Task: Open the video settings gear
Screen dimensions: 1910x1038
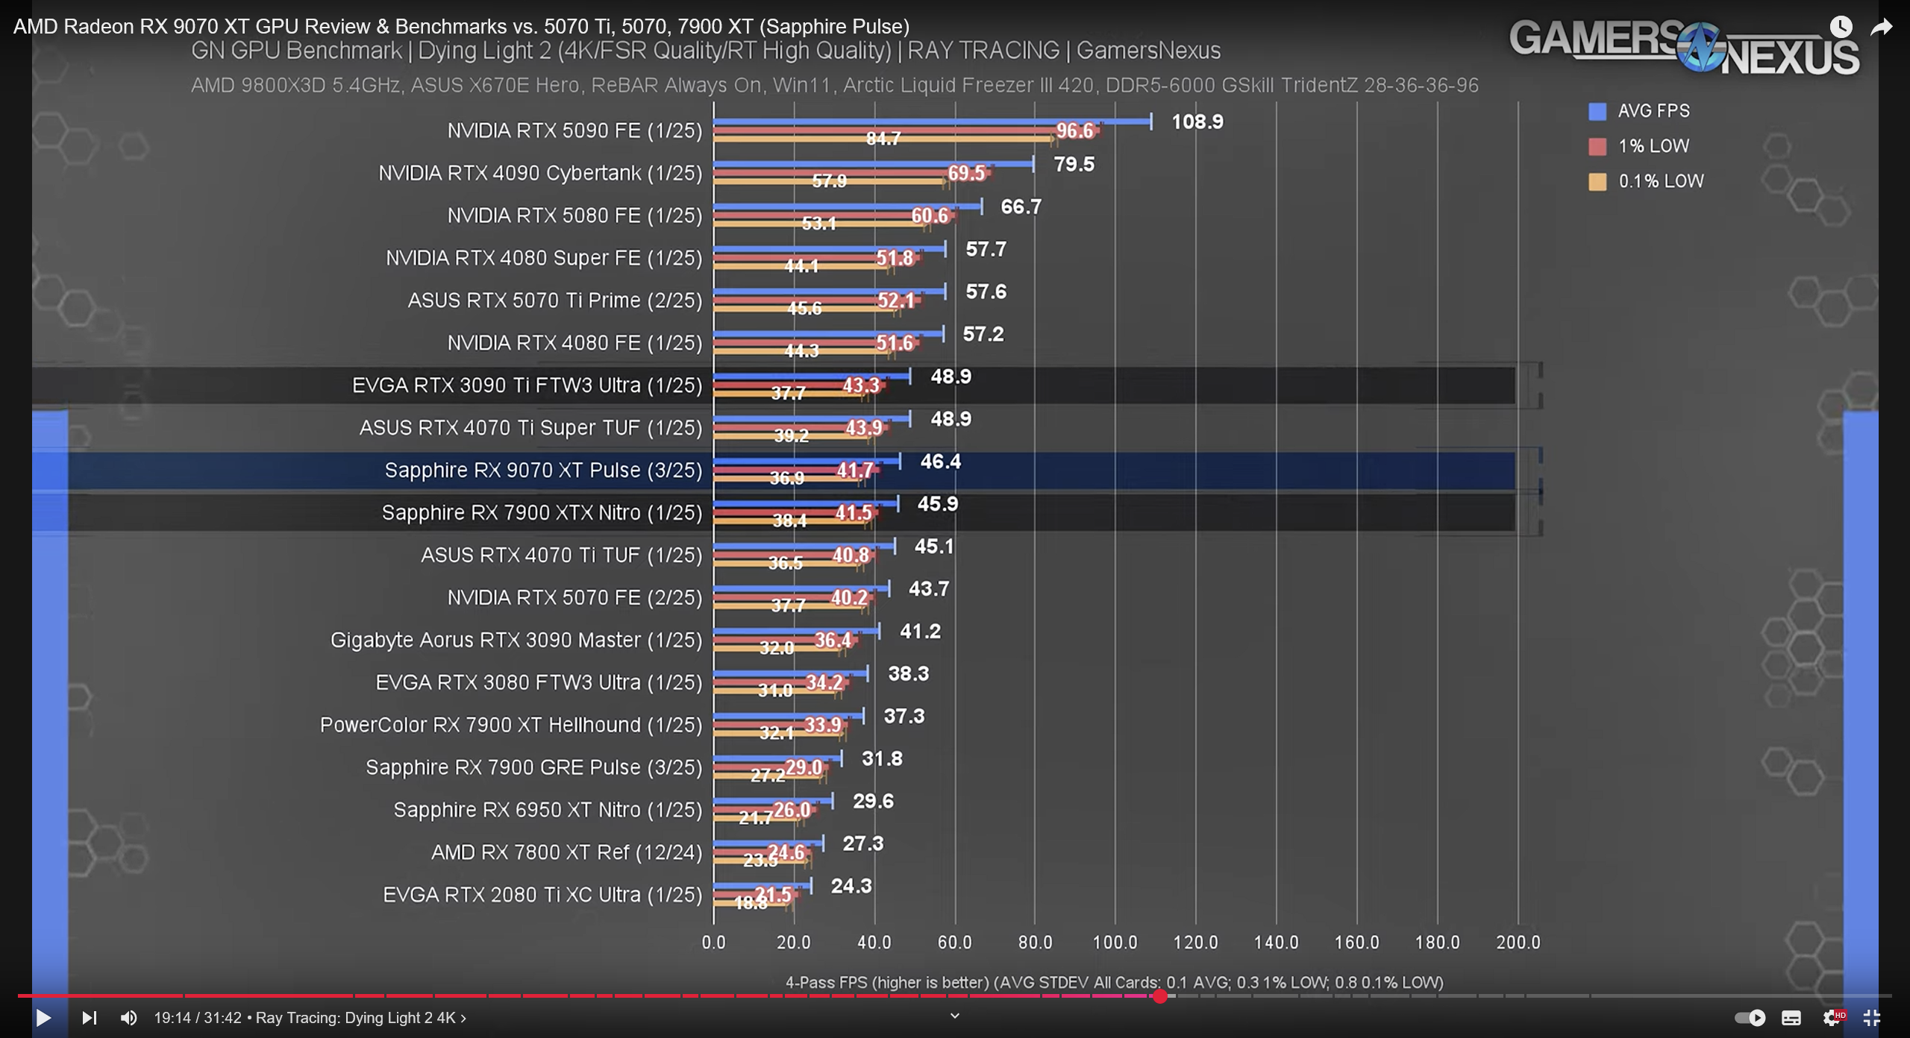Action: (1832, 1018)
